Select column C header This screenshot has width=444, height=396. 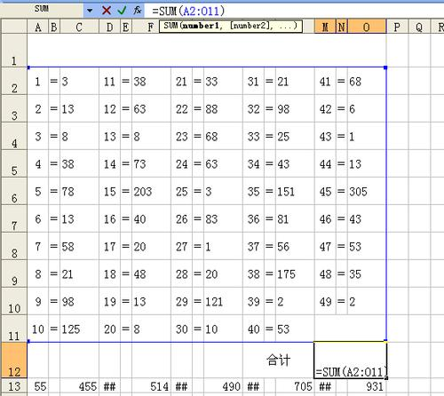tap(79, 28)
